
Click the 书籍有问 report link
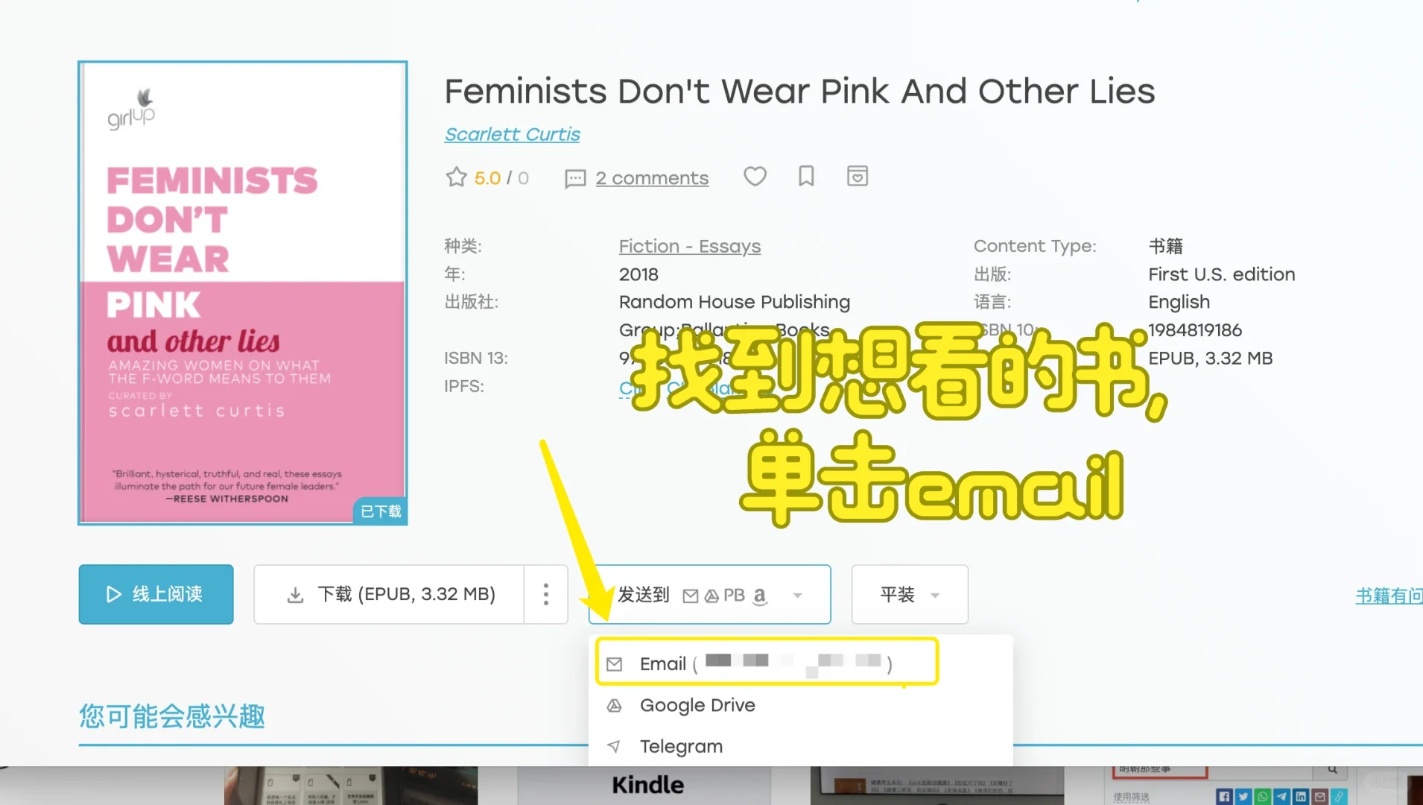1389,596
